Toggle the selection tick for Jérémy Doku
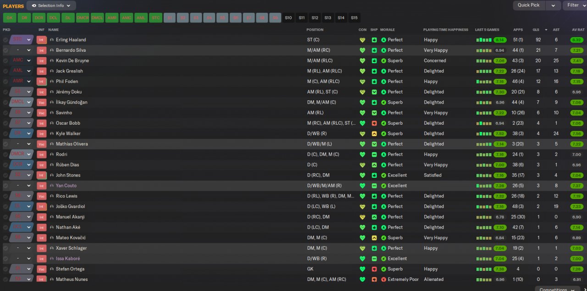Viewport: 587px width, 291px height. pos(6,92)
